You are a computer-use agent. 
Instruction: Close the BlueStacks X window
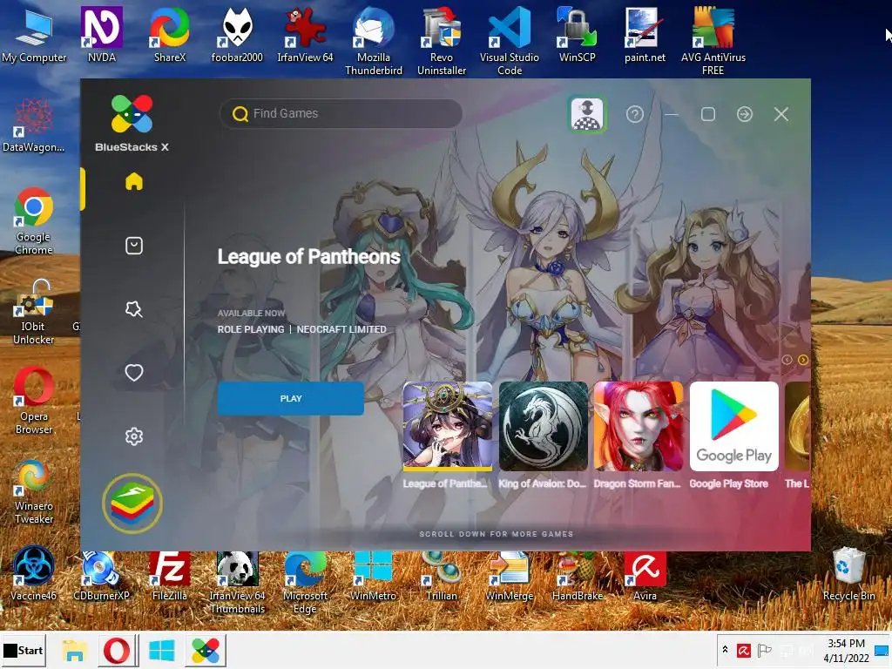click(781, 114)
